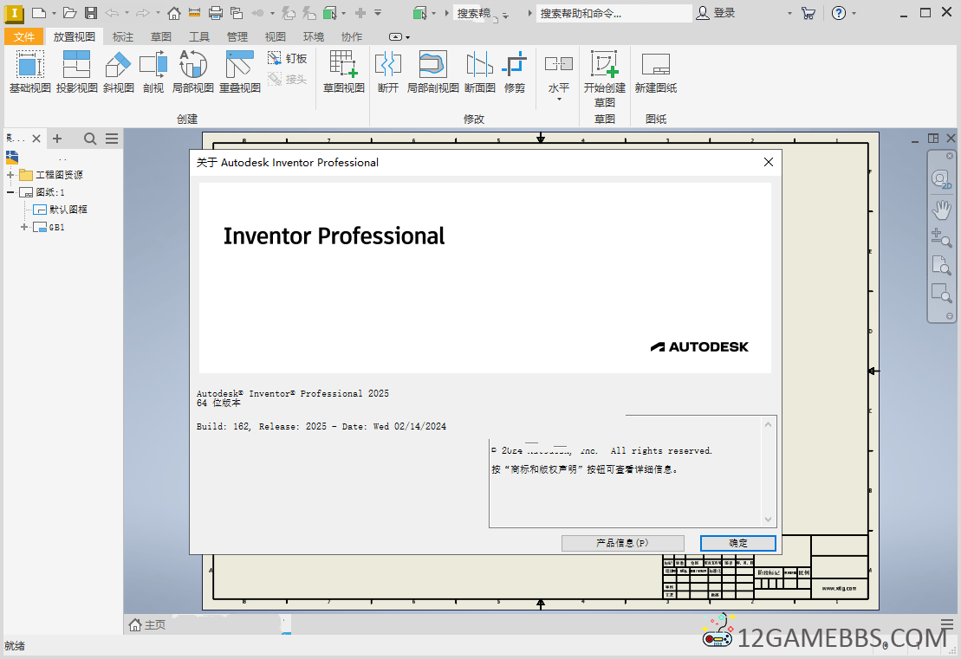The image size is (961, 659).
Task: Undo the last action
Action: 112,13
